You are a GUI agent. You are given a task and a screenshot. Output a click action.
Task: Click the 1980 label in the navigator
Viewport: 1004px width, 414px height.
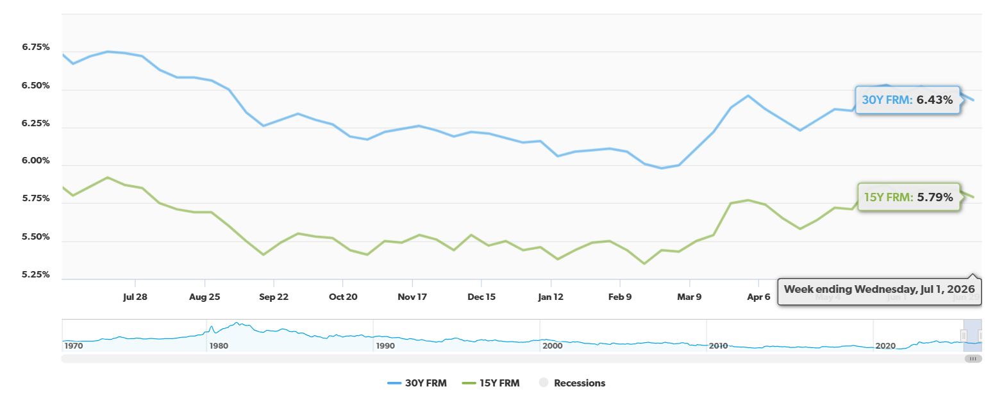click(219, 346)
